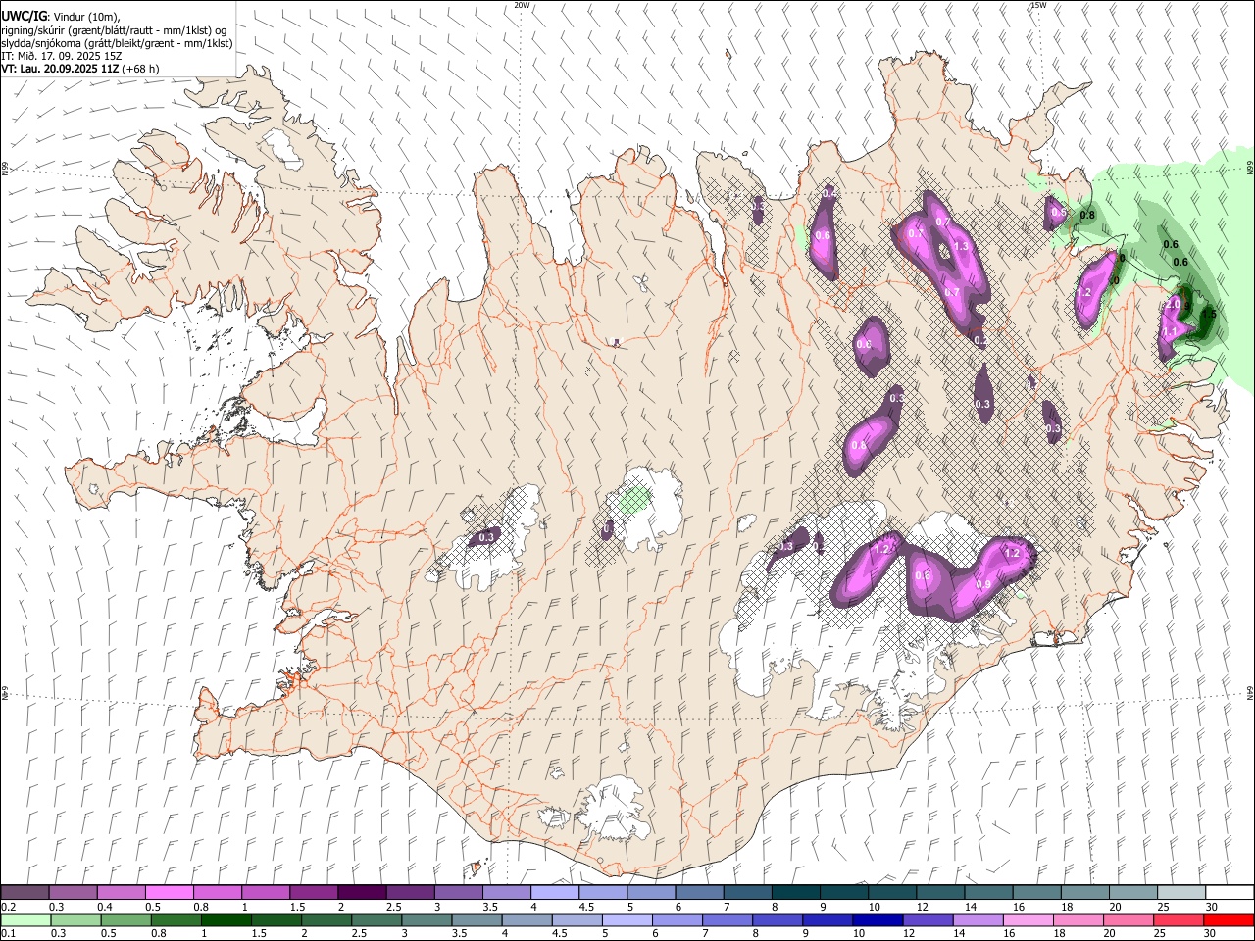Click the 'VT: Lau. 20.09.2025 11Z' valid time
Screen dimensions: 1255x941
pos(60,69)
